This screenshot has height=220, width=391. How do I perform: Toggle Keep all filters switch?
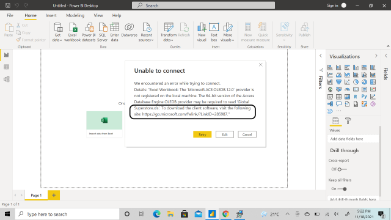[x=342, y=189]
